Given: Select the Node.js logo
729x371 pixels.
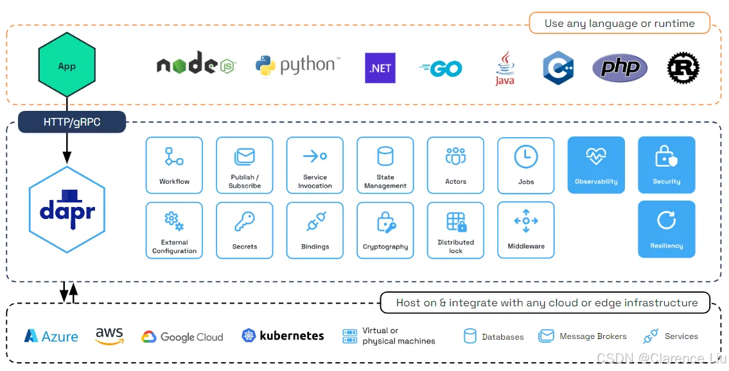Looking at the screenshot, I should coord(196,63).
